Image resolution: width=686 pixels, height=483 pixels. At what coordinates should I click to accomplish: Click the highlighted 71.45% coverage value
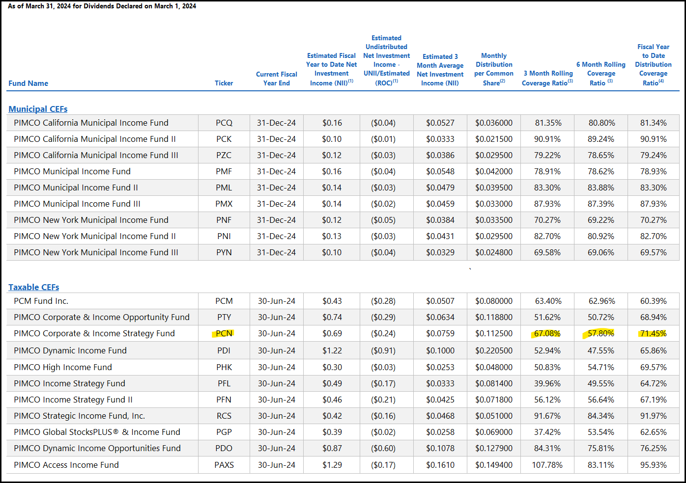tap(653, 333)
